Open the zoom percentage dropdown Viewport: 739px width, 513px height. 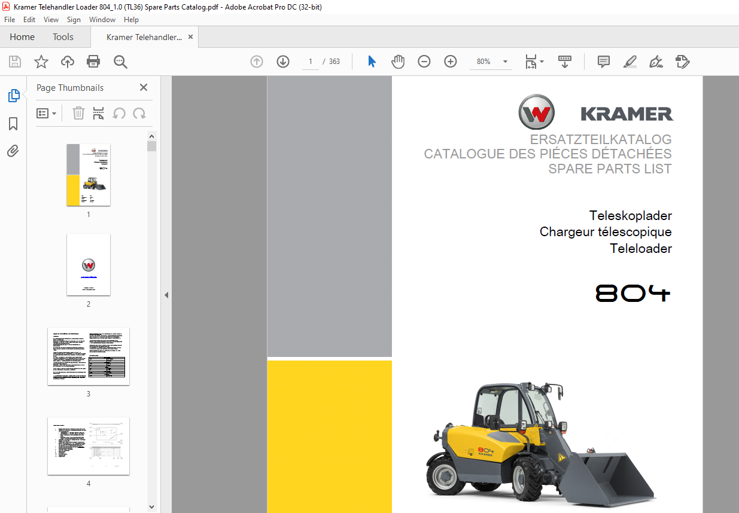pos(505,62)
